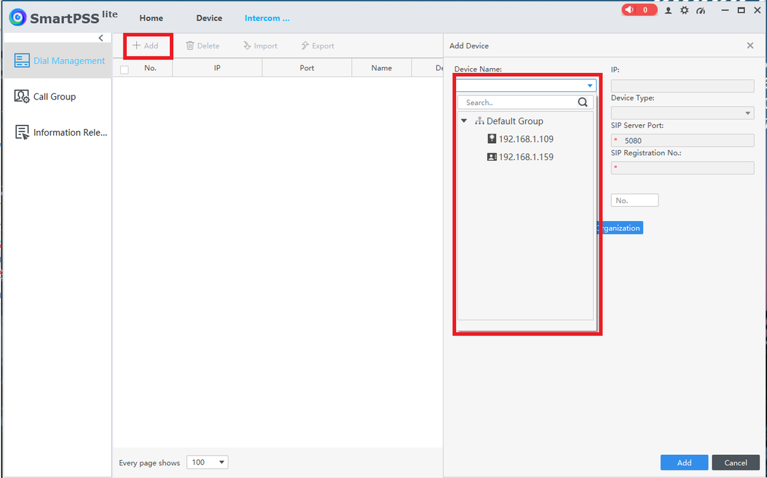The height and width of the screenshot is (478, 767).
Task: Open the alarm speaker notification badge
Action: coord(640,10)
